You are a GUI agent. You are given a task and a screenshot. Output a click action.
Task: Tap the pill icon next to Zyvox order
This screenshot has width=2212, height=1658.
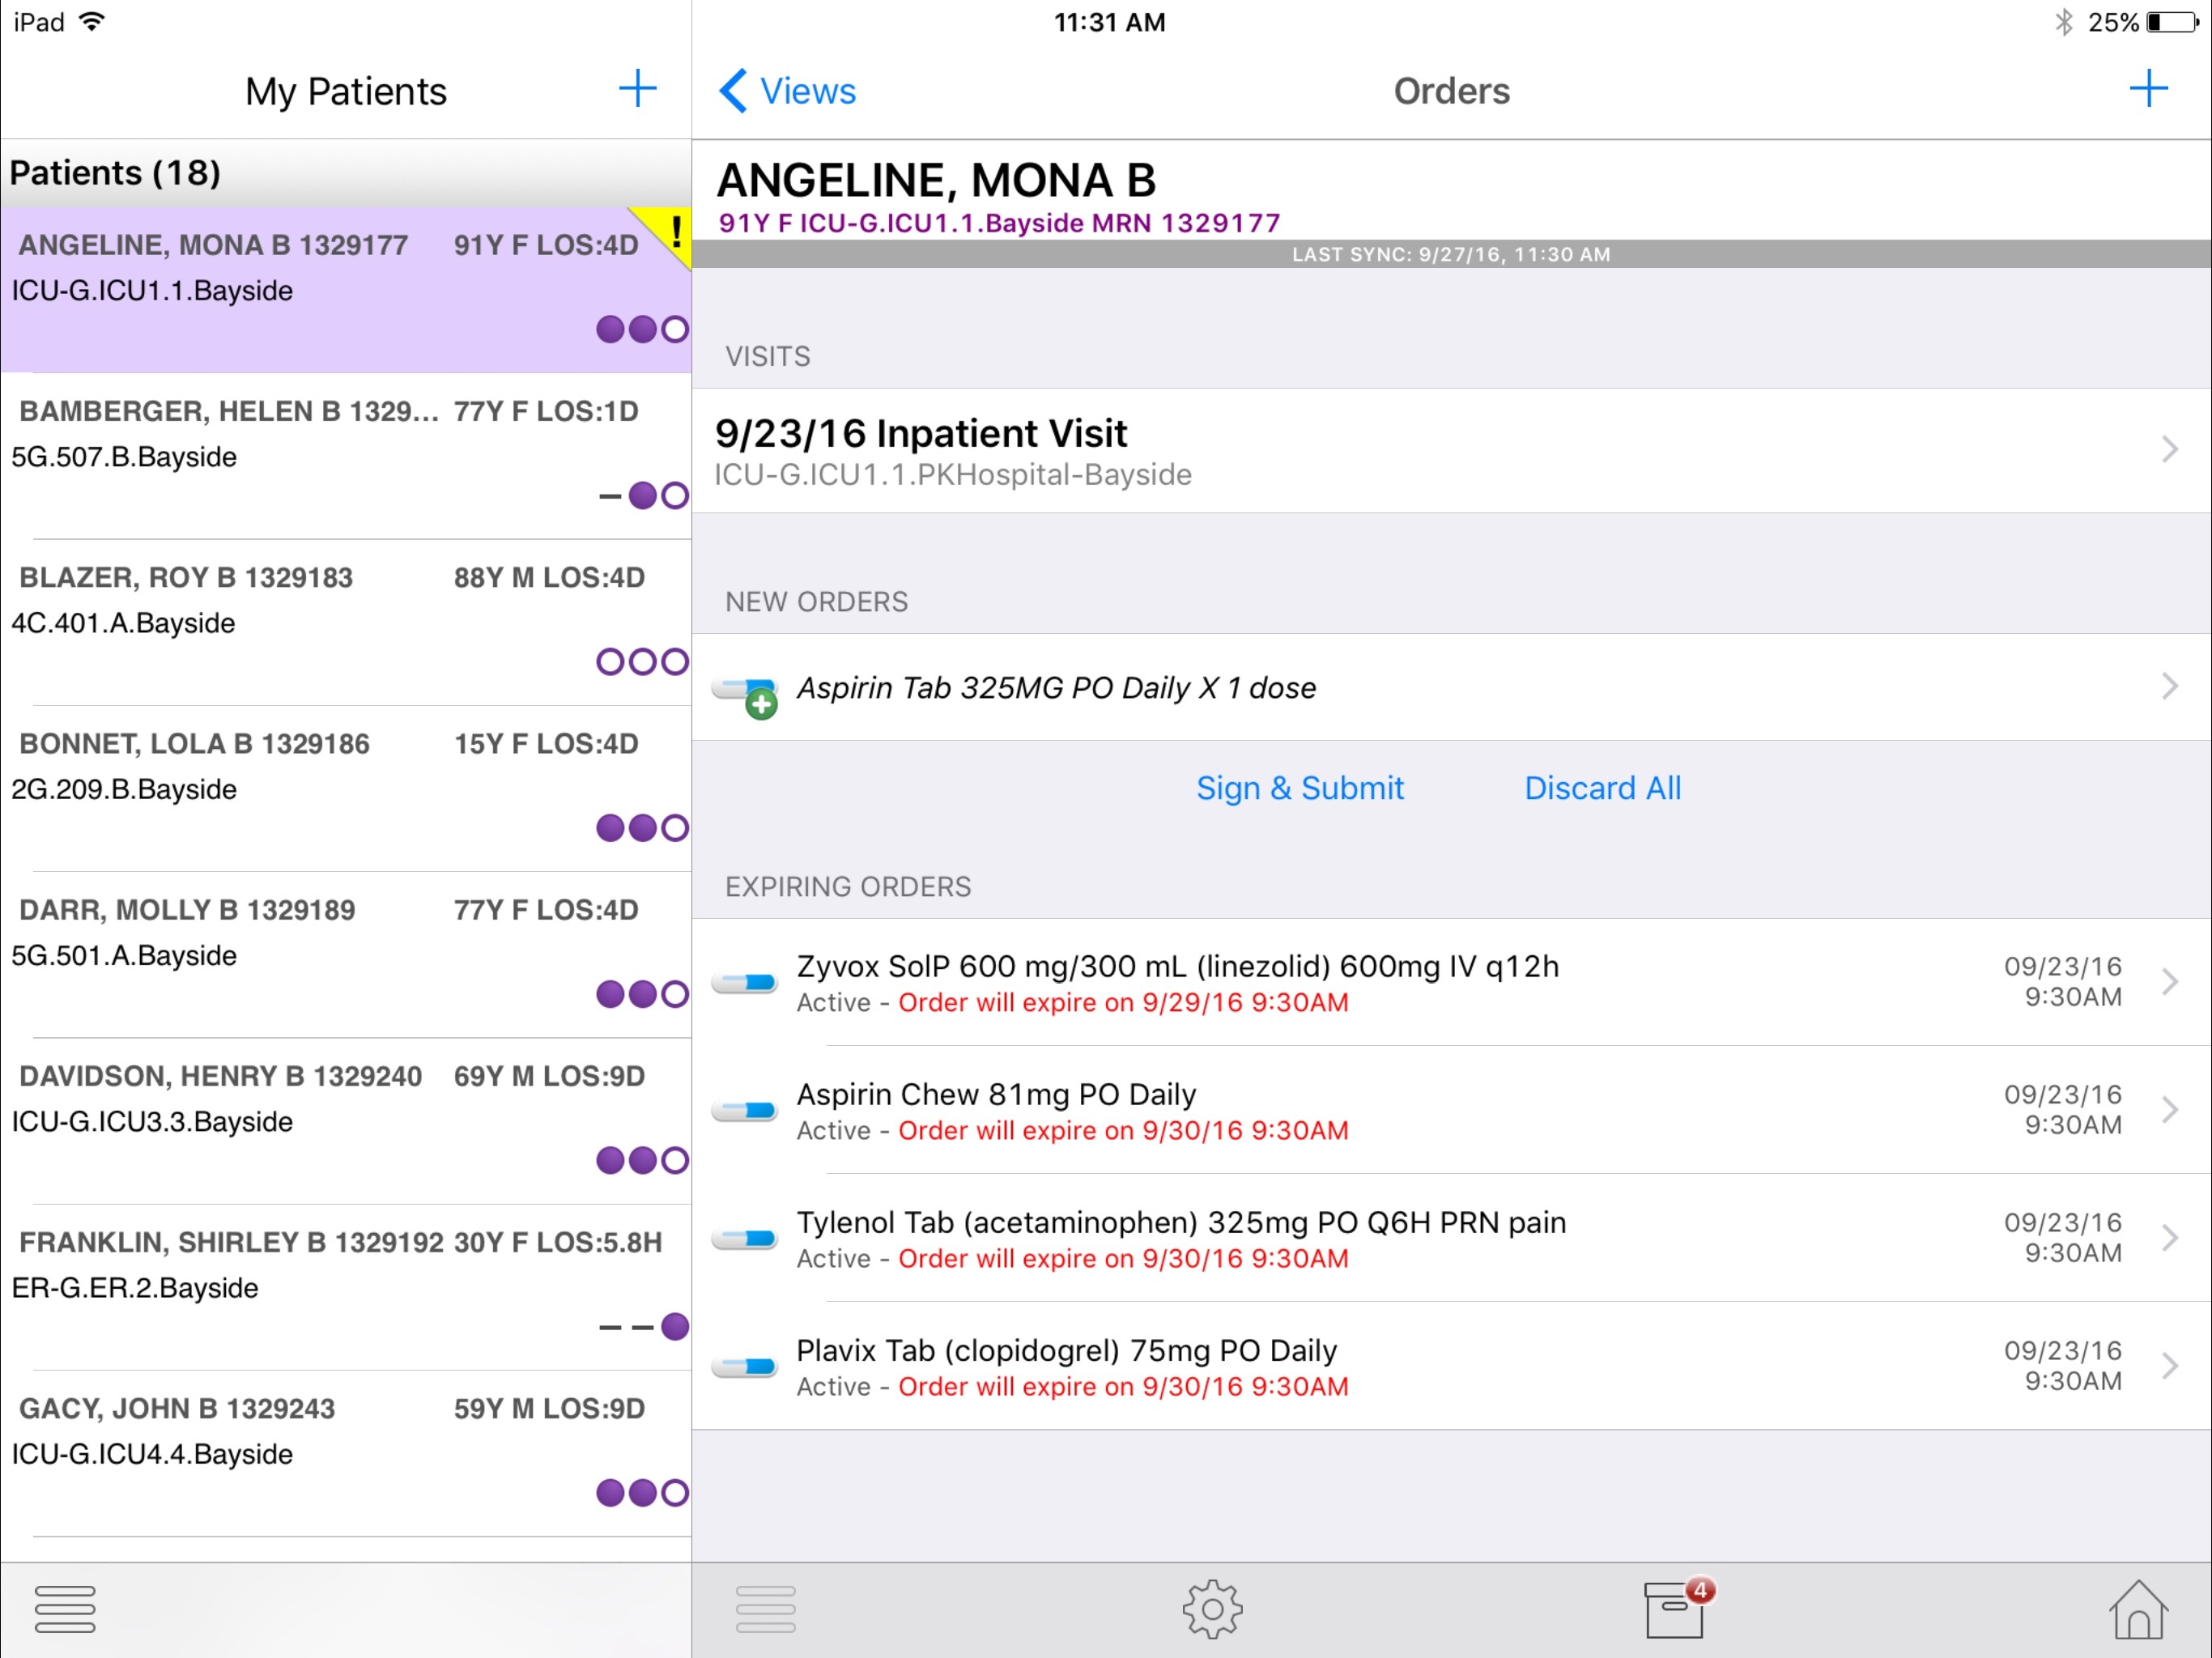pyautogui.click(x=745, y=983)
